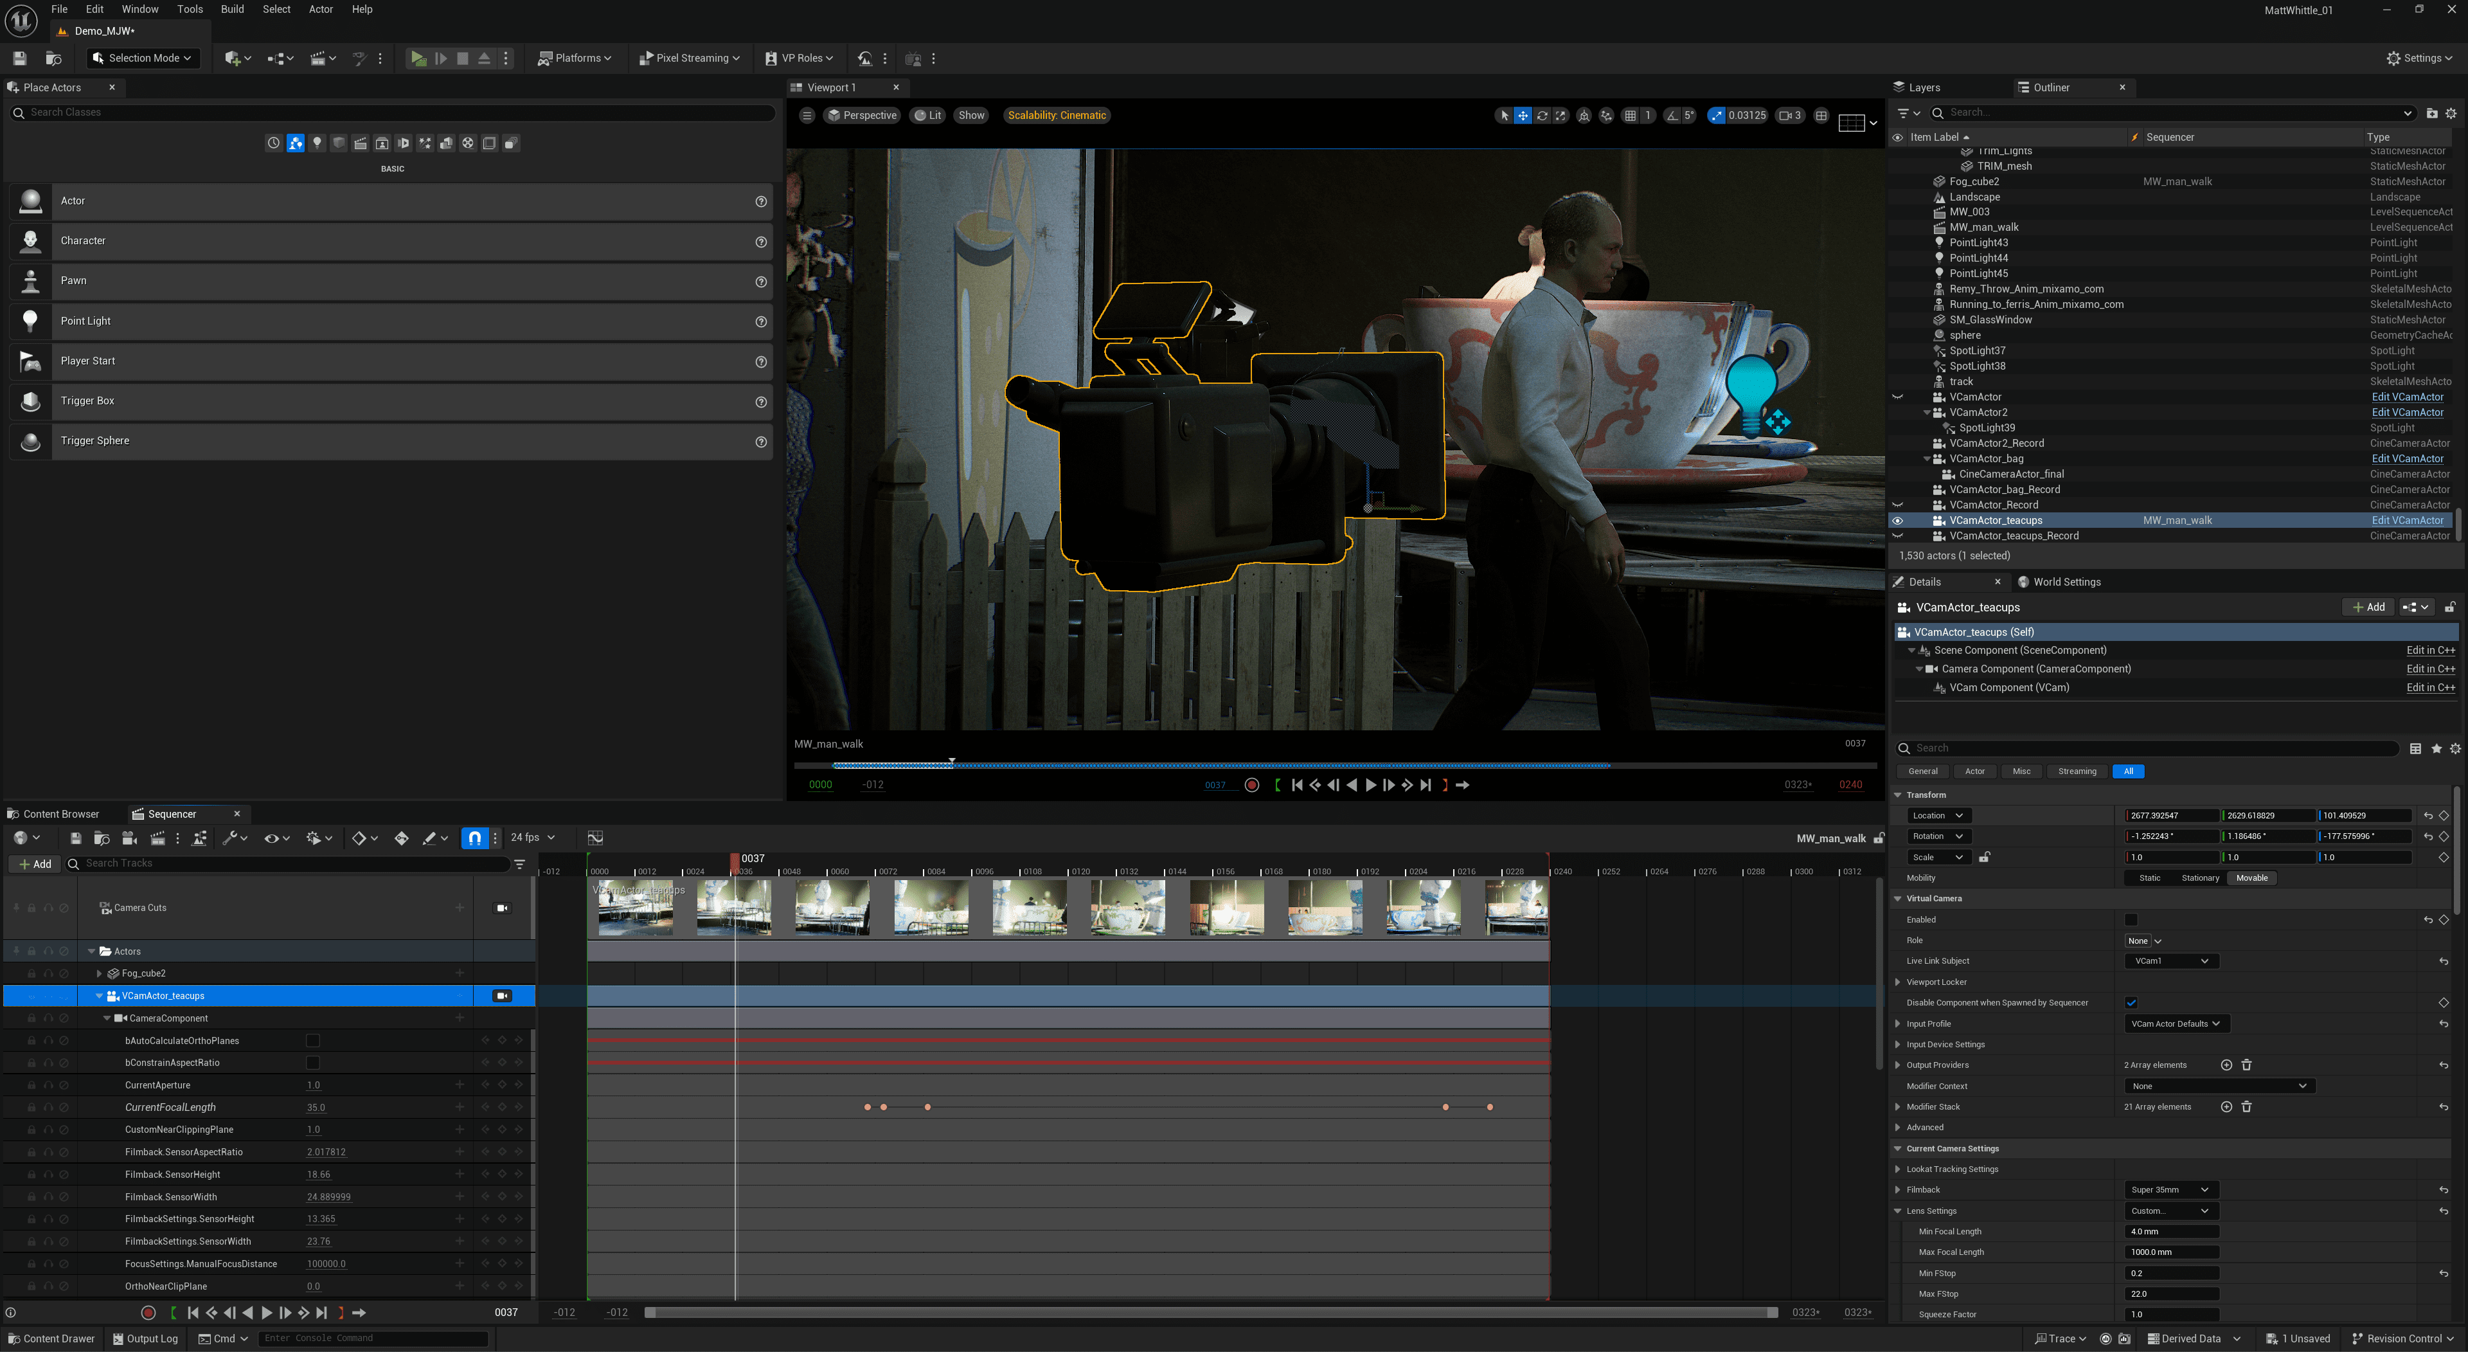Click the Render movie clapperboard icon in sequencer
This screenshot has width=2468, height=1352.
click(x=157, y=838)
